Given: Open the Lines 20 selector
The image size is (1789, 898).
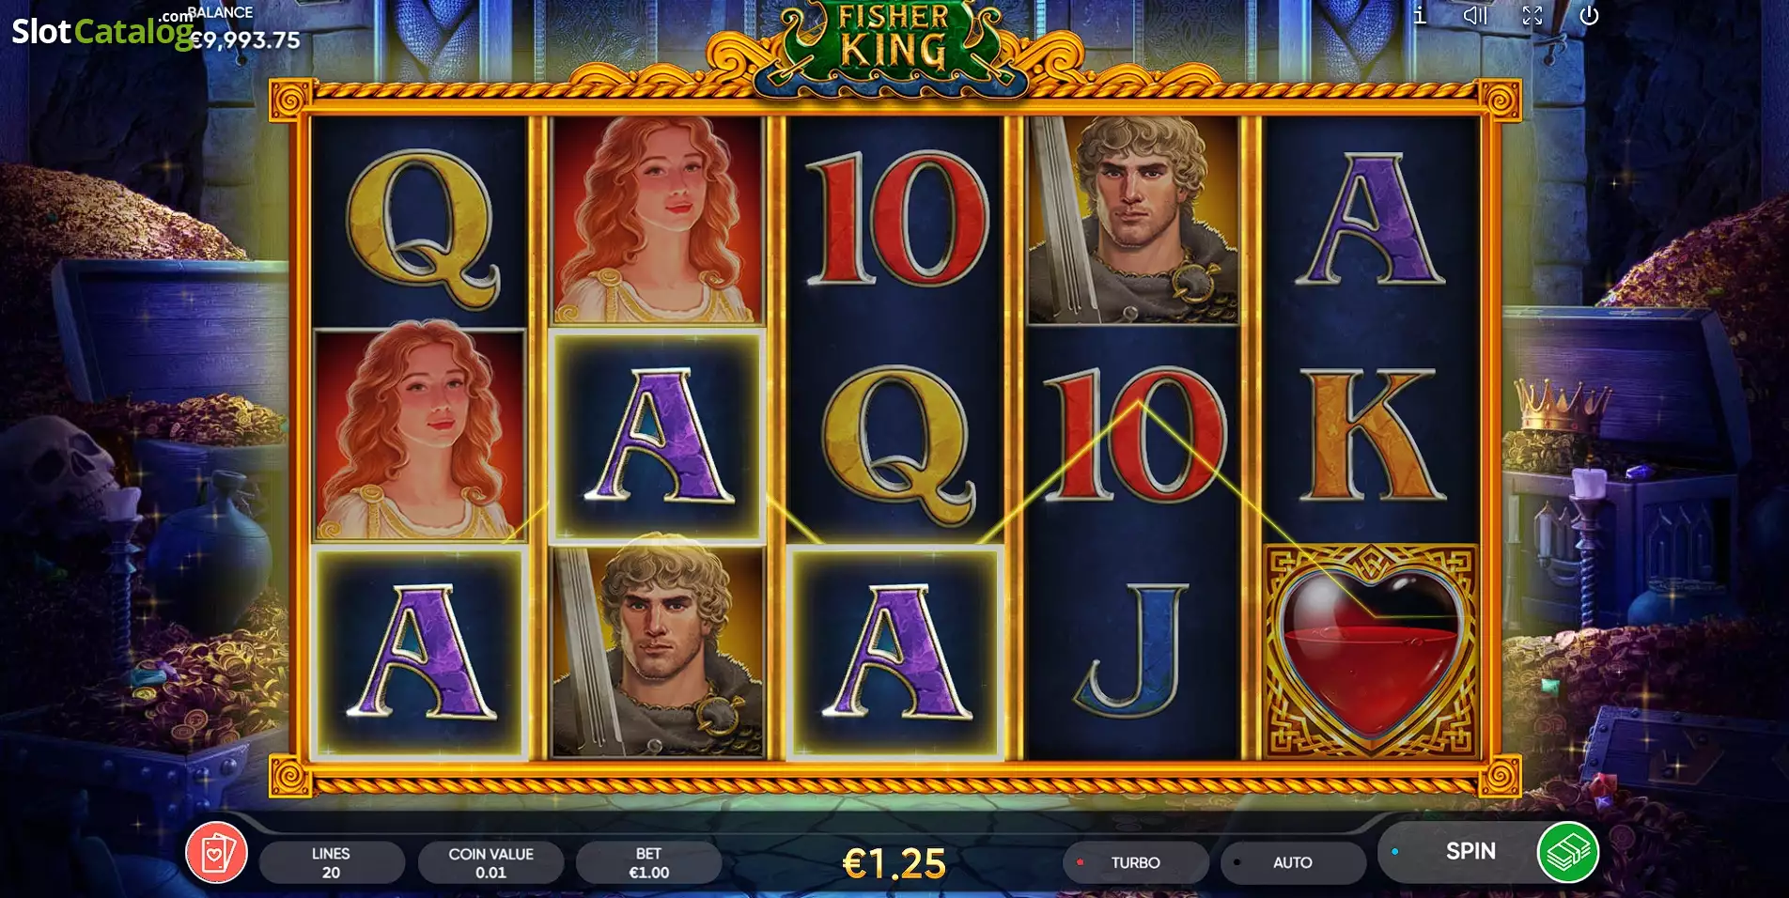Looking at the screenshot, I should point(331,862).
